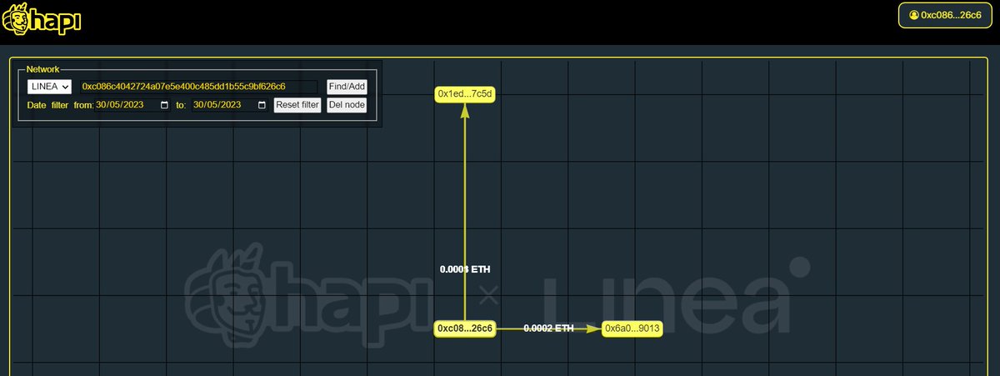Viewport: 1000px width, 376px height.
Task: Open the calendar picker for from date
Action: pos(164,105)
